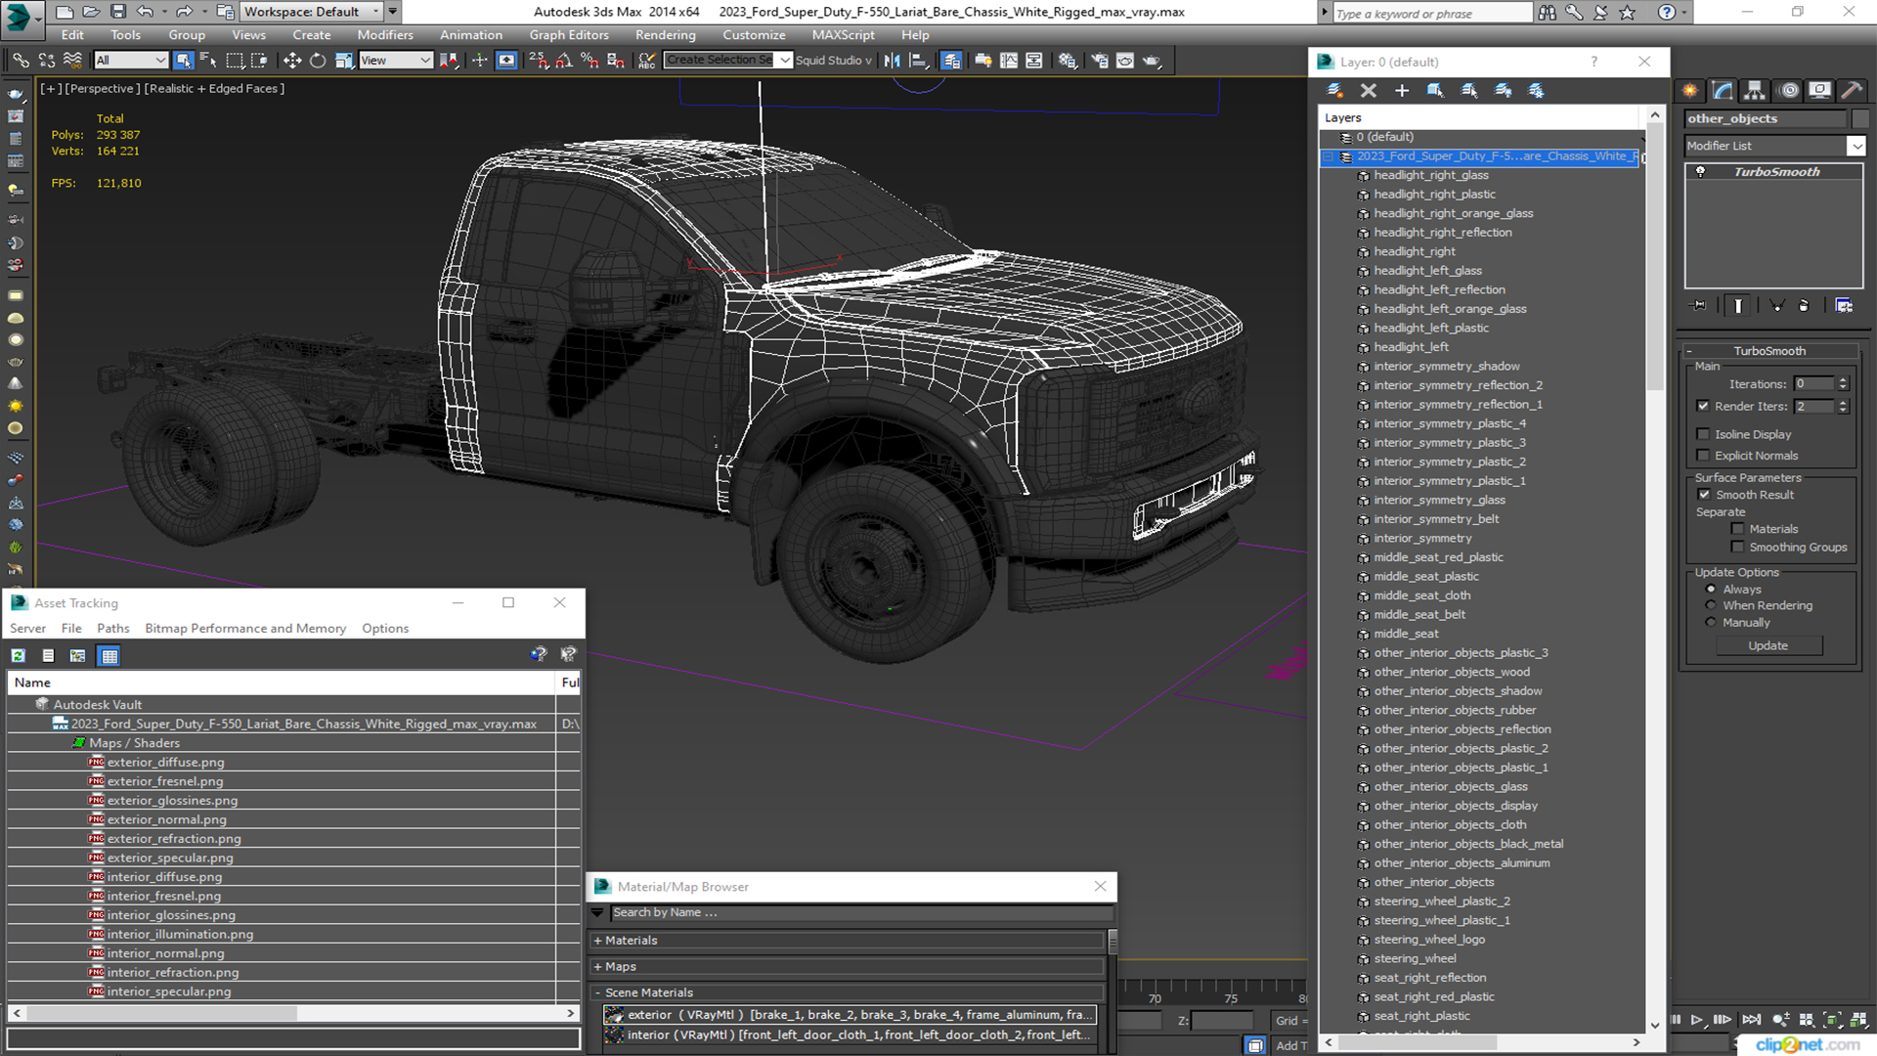Open the Create command panel tab
Viewport: 1877px width, 1056px height.
[1690, 90]
